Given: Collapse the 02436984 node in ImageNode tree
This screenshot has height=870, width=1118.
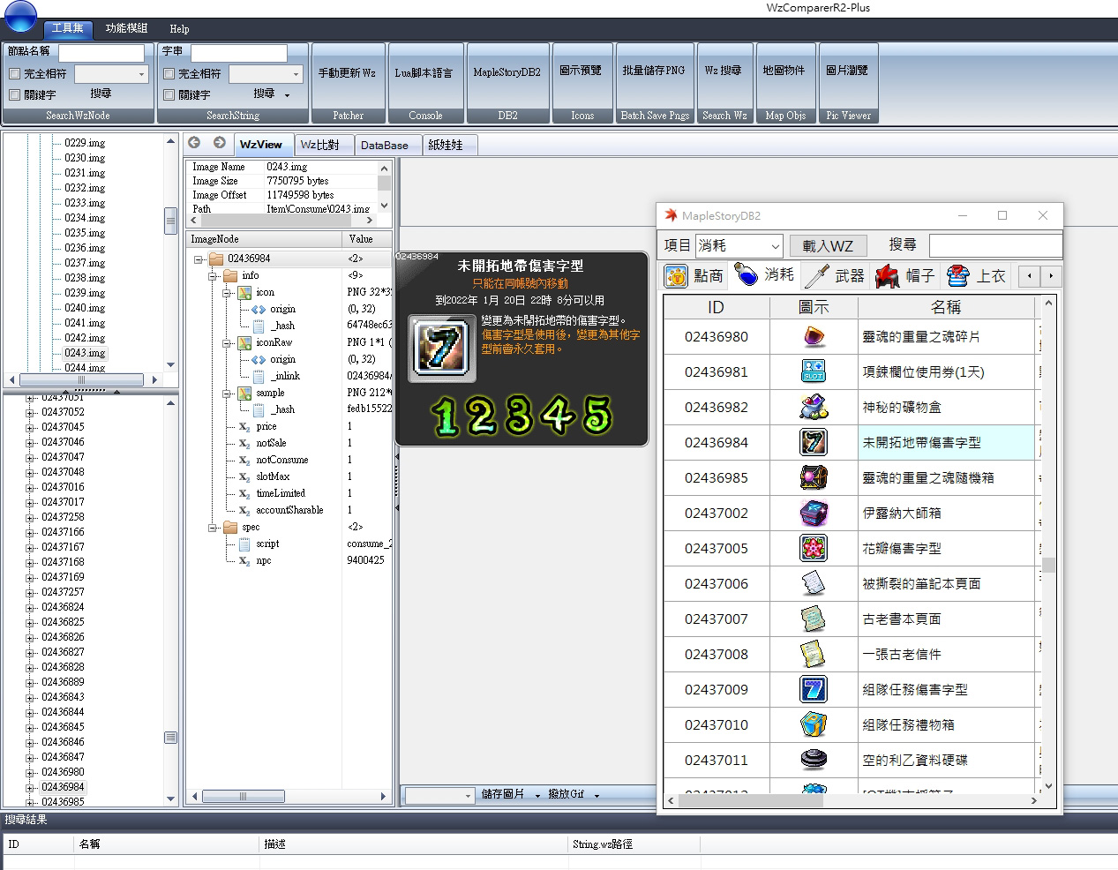Looking at the screenshot, I should [x=199, y=259].
